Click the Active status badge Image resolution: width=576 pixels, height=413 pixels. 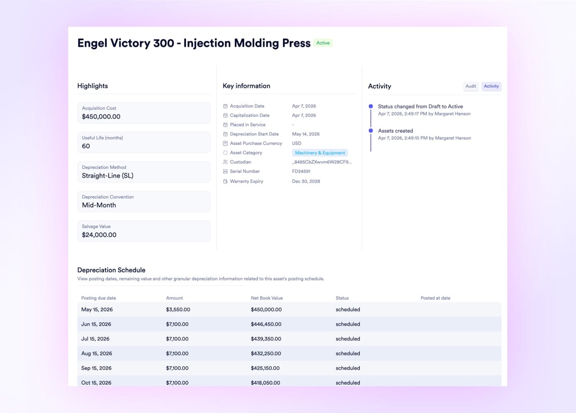pos(323,43)
